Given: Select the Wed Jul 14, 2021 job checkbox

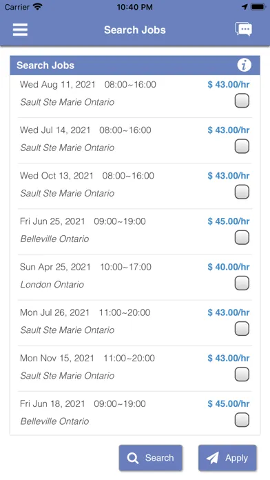Looking at the screenshot, I should tap(242, 146).
